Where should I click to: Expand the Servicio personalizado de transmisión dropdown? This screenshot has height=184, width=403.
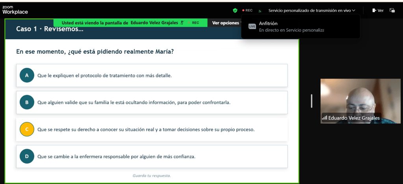click(x=312, y=11)
